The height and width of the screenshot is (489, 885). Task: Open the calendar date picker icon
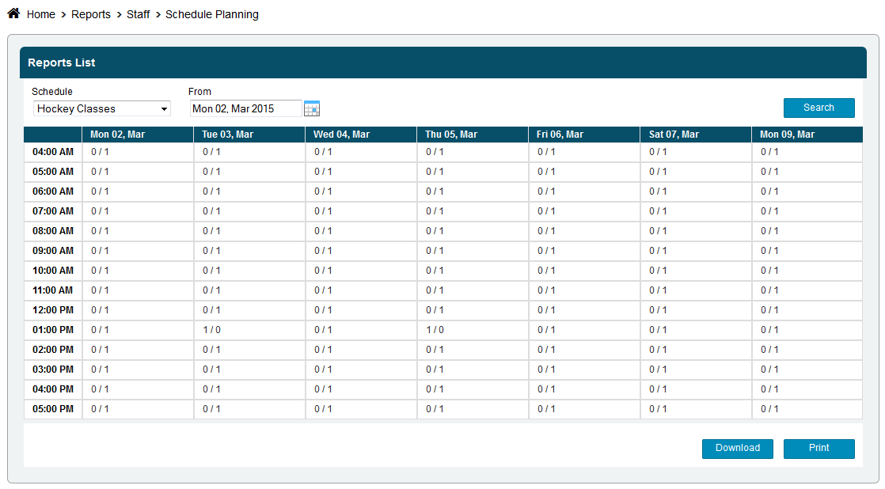pos(312,109)
